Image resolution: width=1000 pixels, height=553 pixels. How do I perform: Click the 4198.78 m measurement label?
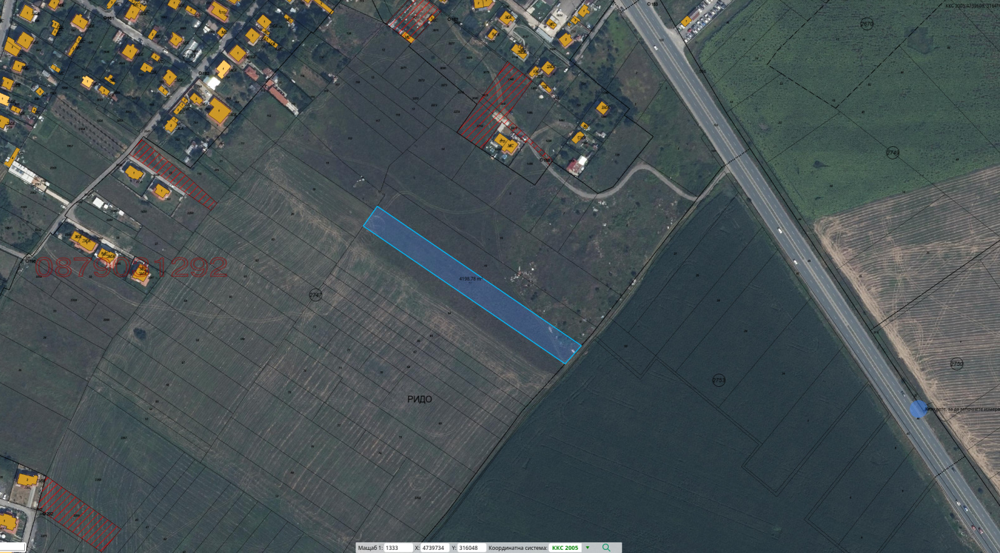[x=470, y=279]
